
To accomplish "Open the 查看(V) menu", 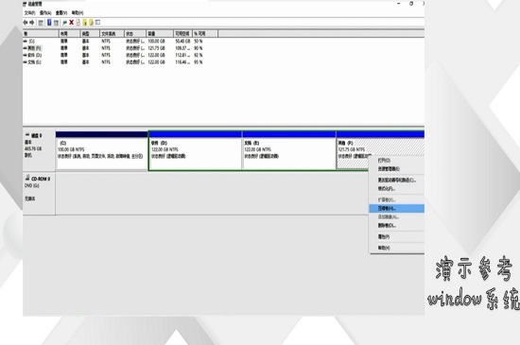I will [x=61, y=13].
